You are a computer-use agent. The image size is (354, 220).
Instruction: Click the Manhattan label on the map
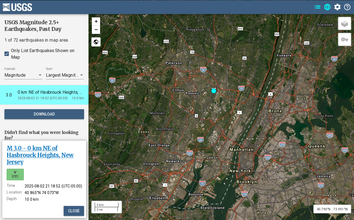click(x=241, y=149)
